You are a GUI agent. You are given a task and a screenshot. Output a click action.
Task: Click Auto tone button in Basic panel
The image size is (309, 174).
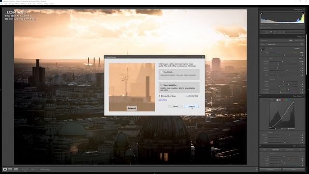301,59
